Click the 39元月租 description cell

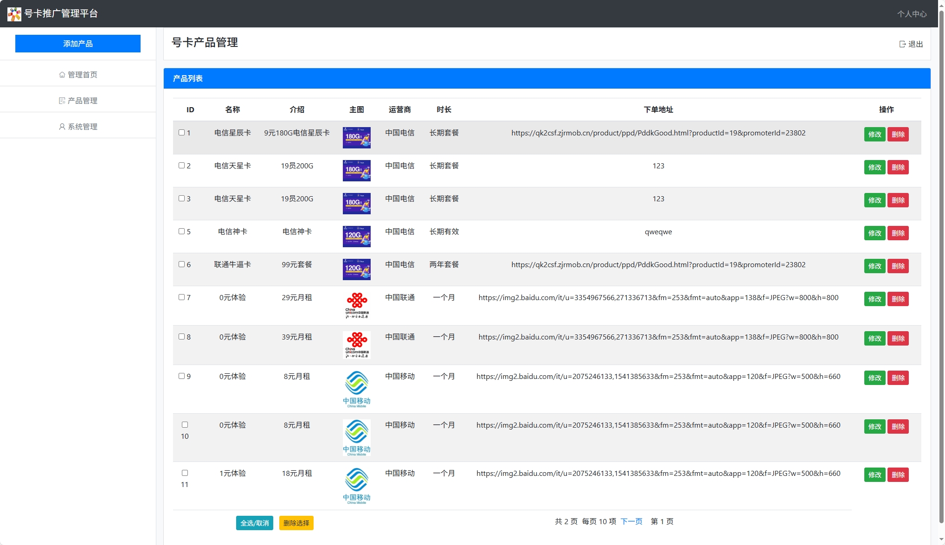click(x=297, y=337)
